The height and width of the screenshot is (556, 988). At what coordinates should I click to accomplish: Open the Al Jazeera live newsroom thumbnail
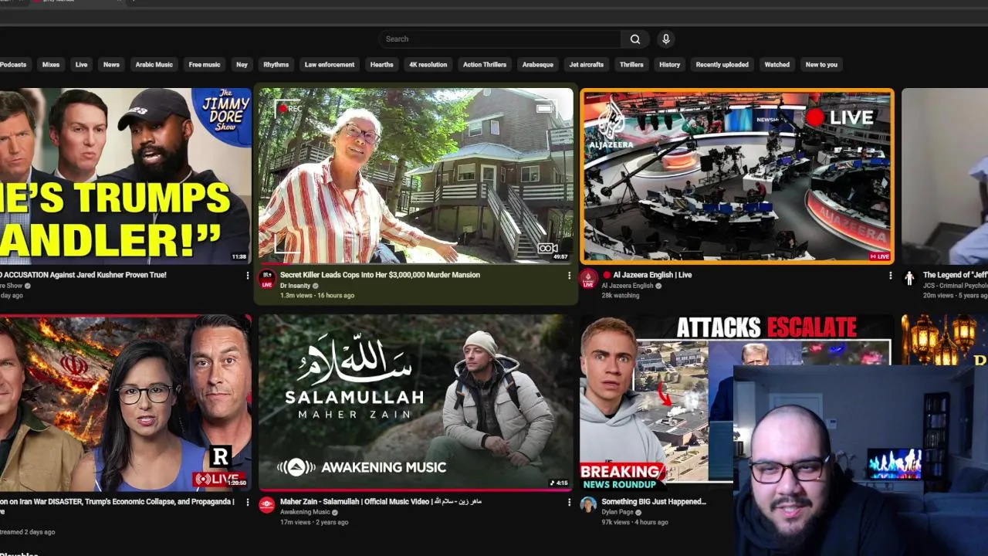(x=737, y=176)
